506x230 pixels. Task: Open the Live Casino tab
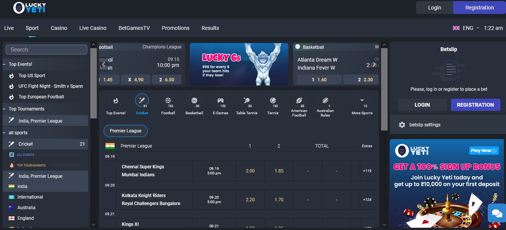(93, 28)
